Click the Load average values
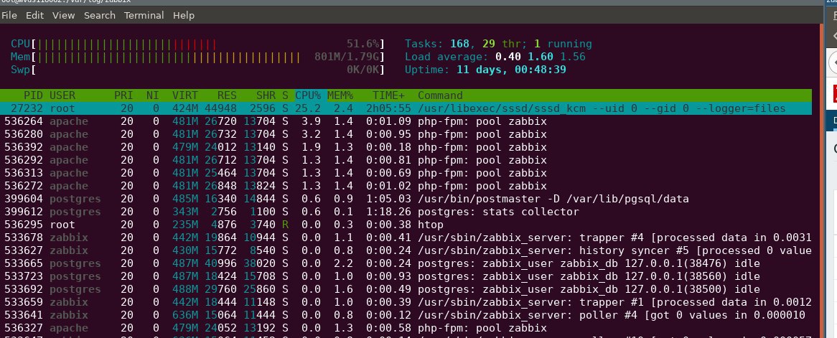 pyautogui.click(x=541, y=57)
